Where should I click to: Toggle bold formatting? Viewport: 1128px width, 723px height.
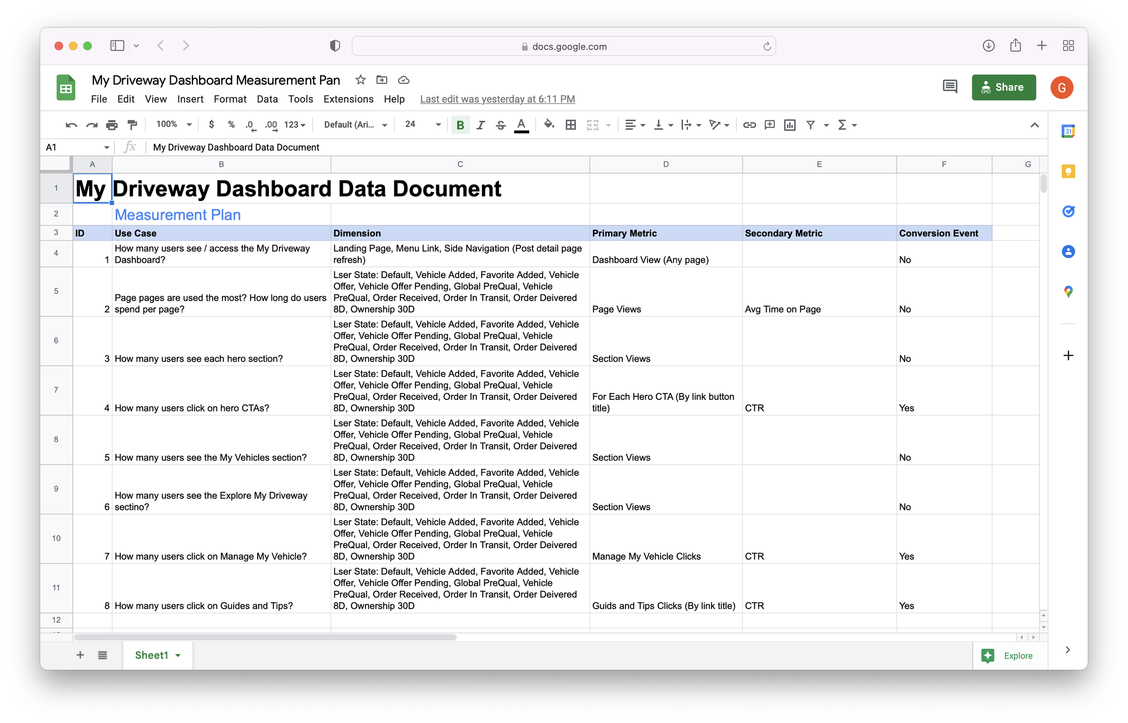[460, 125]
